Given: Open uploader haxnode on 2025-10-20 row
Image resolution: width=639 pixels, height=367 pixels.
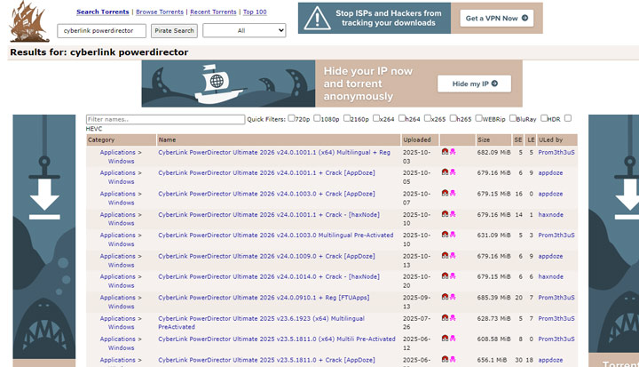Looking at the screenshot, I should click(x=550, y=276).
